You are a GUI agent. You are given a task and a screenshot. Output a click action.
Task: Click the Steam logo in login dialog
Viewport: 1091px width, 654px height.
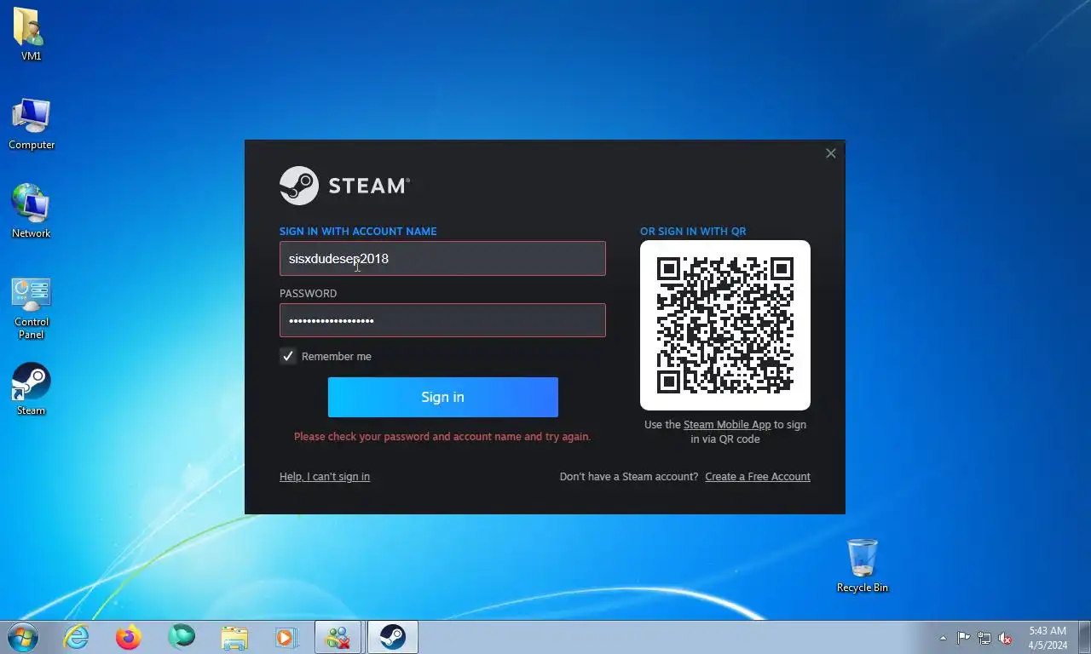(x=344, y=186)
